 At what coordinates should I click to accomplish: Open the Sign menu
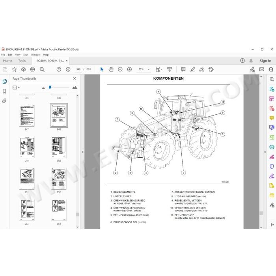click(26, 54)
